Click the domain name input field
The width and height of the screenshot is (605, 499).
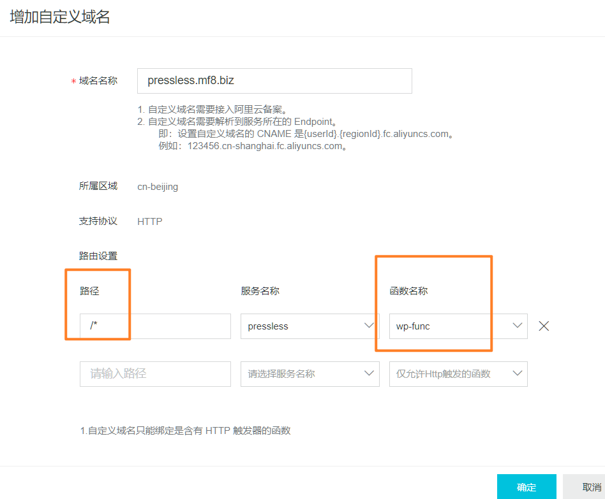[x=274, y=81]
